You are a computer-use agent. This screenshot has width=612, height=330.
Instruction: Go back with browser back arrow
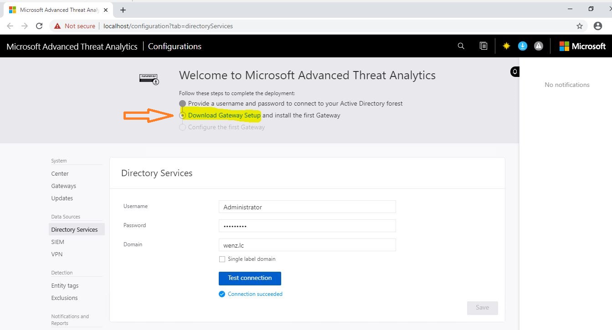(x=10, y=26)
